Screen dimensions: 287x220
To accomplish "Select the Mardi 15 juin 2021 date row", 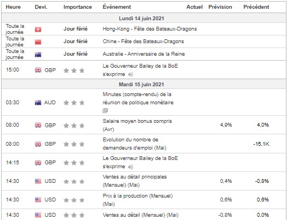I will 143,84.
